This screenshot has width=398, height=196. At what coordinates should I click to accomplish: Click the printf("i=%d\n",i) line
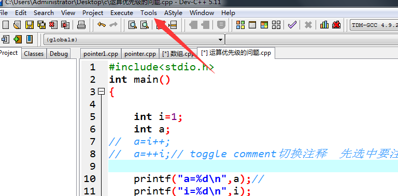point(193,191)
